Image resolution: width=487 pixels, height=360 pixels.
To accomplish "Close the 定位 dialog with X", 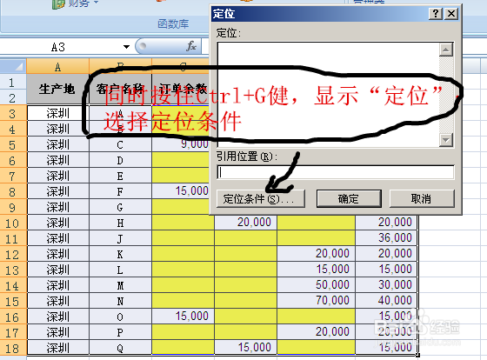I will point(451,14).
